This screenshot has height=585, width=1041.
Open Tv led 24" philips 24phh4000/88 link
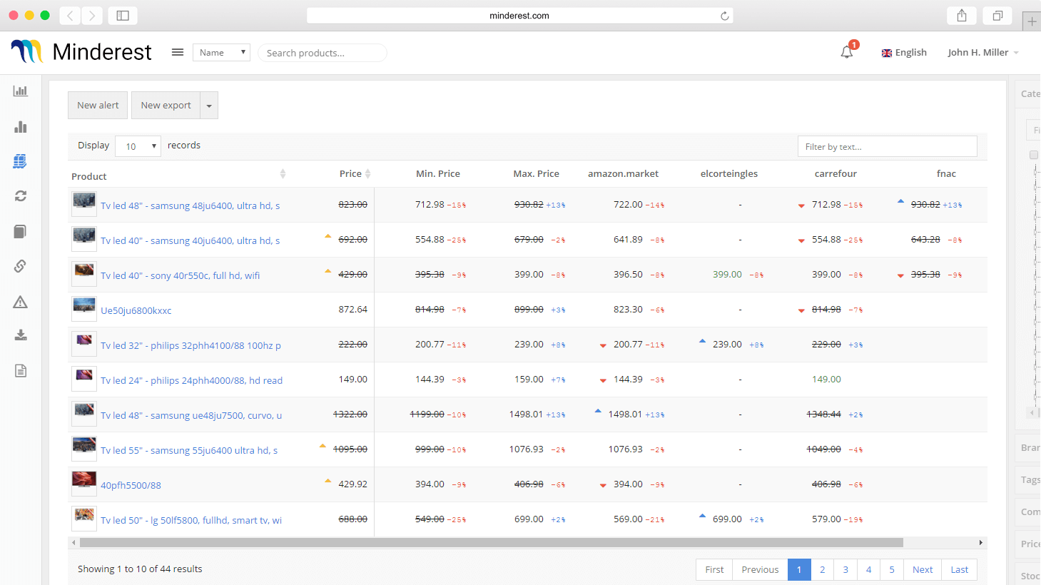[x=191, y=380]
